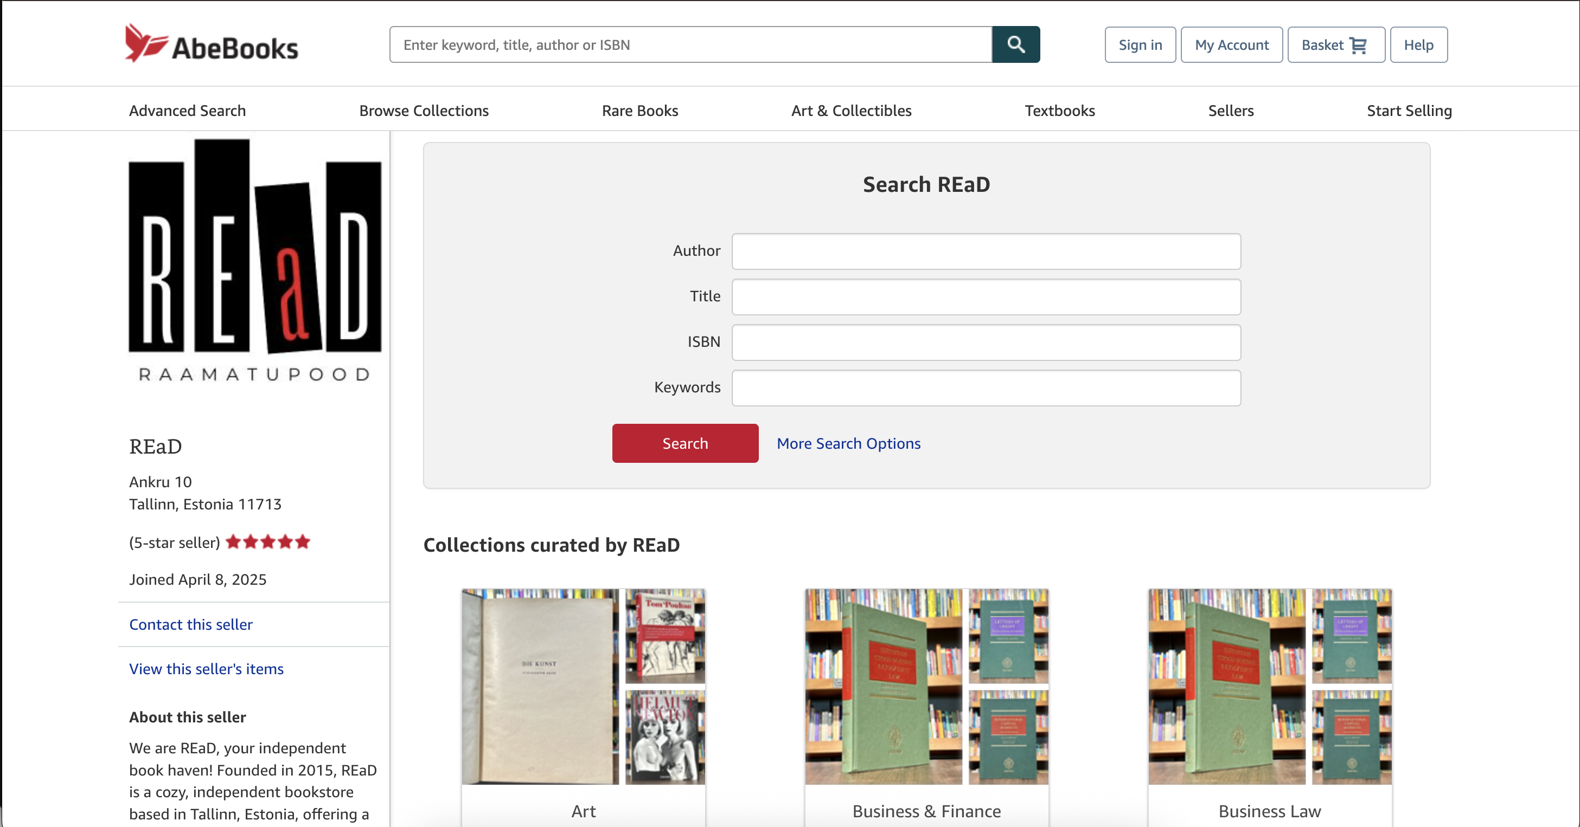Image resolution: width=1580 pixels, height=827 pixels.
Task: Click the Sign in button
Action: click(x=1140, y=45)
